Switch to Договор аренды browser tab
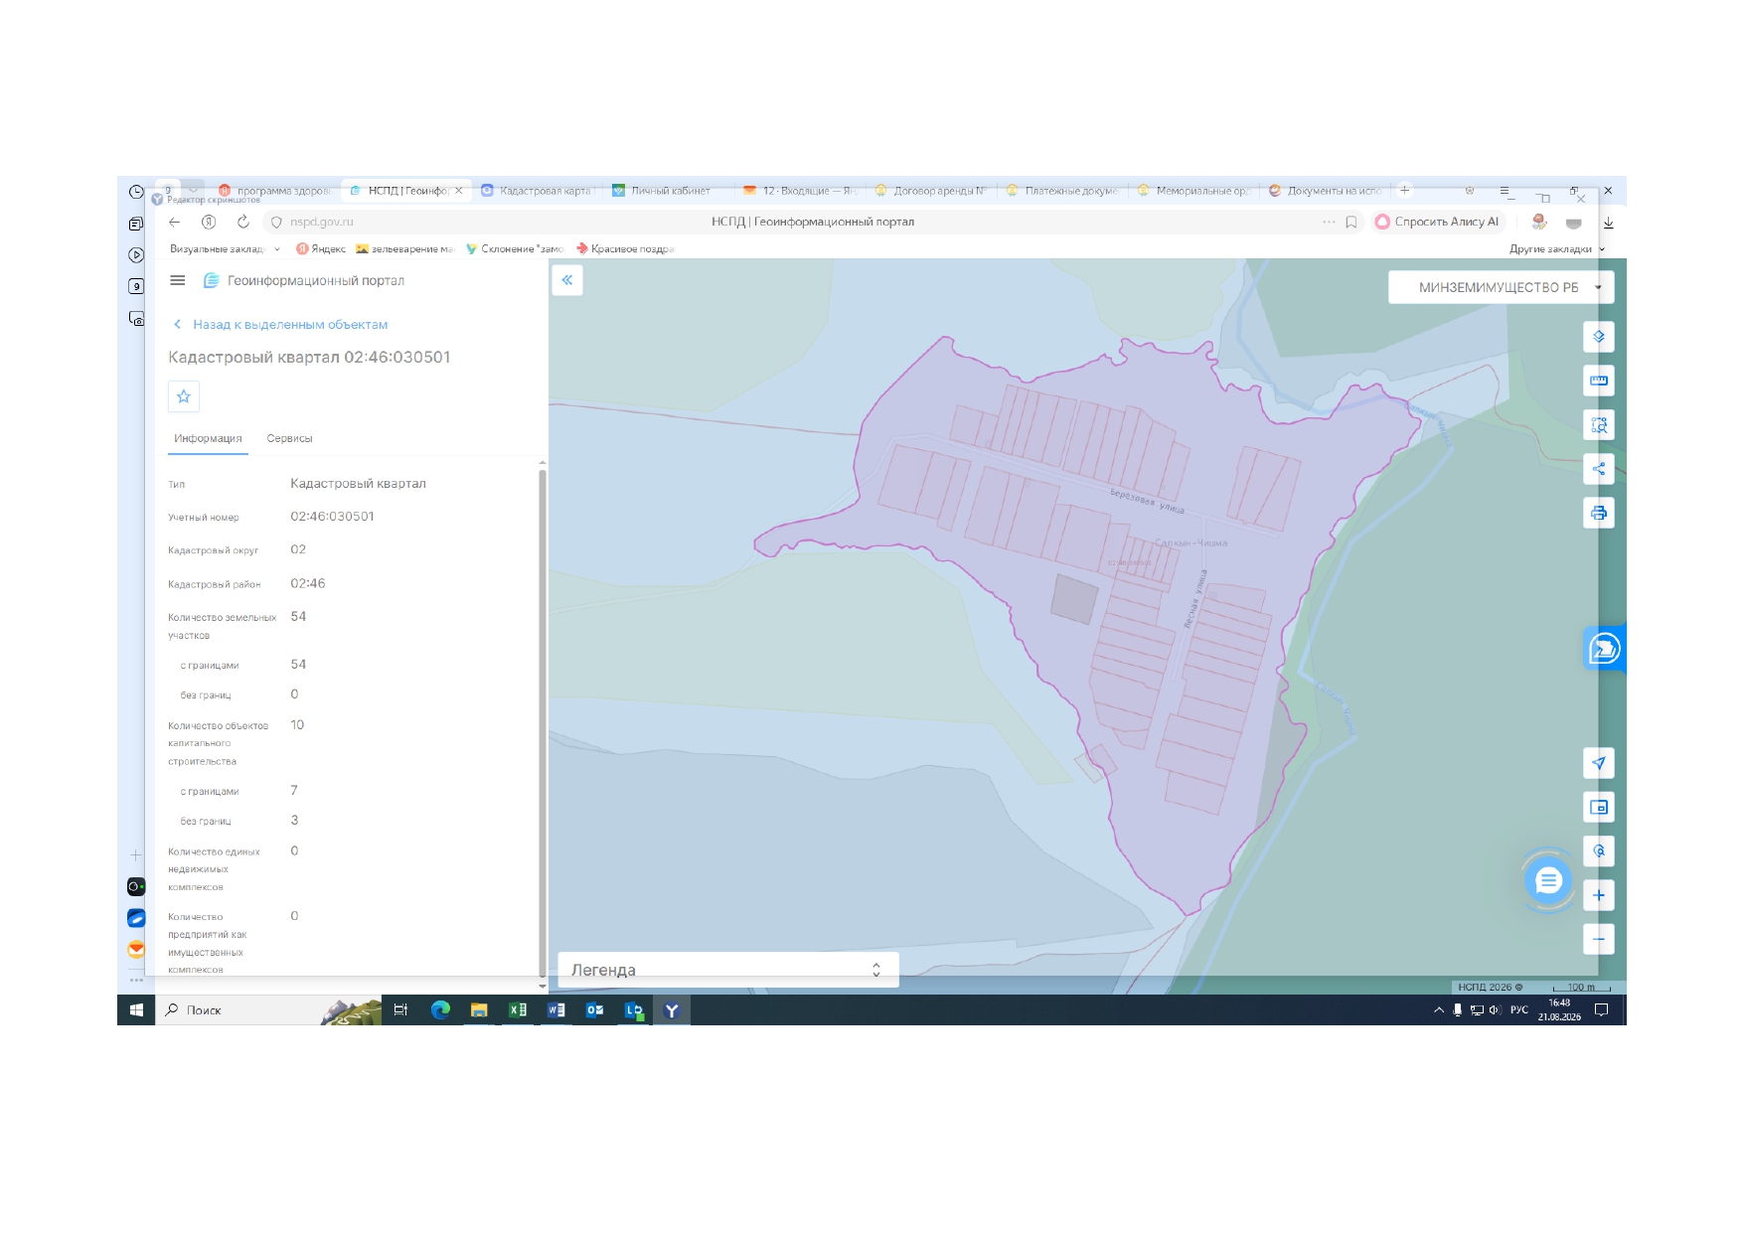Screen dimensions: 1744x1233 (931, 191)
